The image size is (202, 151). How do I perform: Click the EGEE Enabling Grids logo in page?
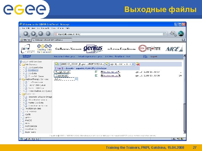(x=44, y=49)
